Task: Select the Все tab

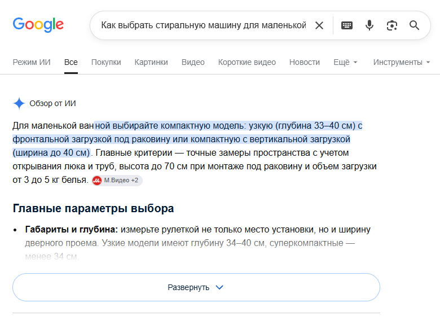Action: click(x=71, y=62)
